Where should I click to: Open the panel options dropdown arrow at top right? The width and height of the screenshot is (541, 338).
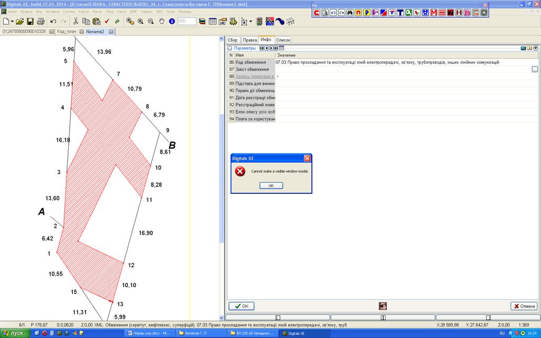(x=536, y=48)
